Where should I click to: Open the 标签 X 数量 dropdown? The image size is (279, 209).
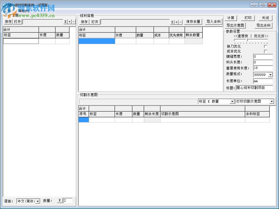coord(232,101)
